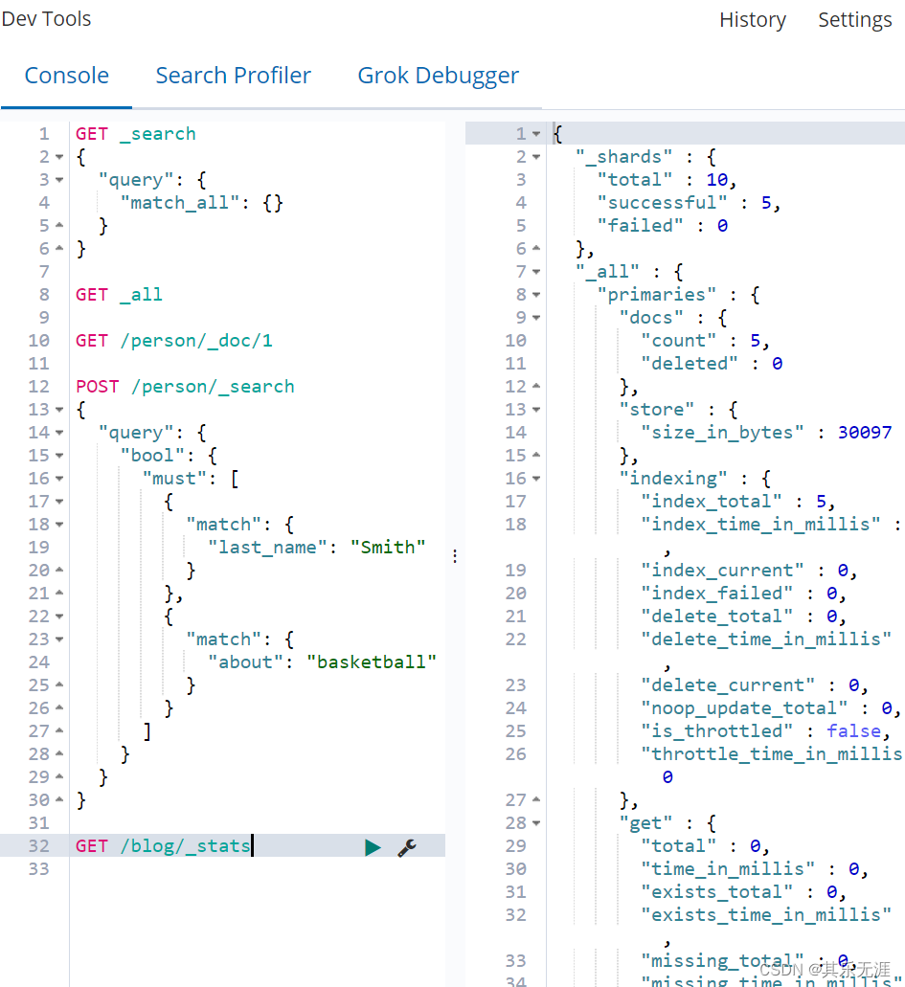Collapse store block in response line 13
The height and width of the screenshot is (987, 905).
pos(536,410)
